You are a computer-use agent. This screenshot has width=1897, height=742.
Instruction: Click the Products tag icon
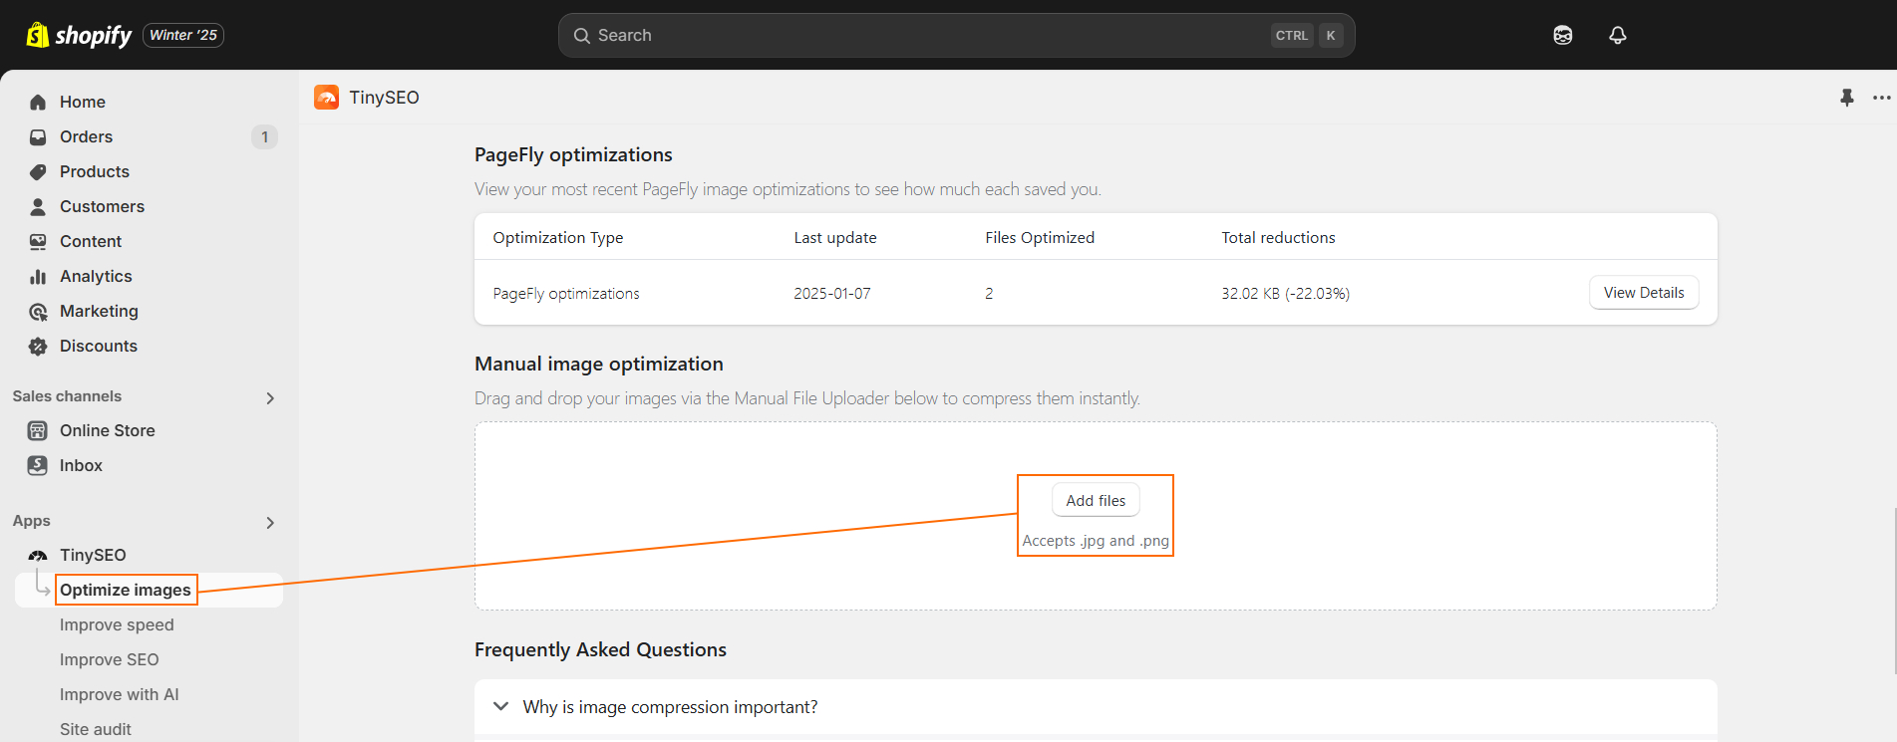[38, 171]
